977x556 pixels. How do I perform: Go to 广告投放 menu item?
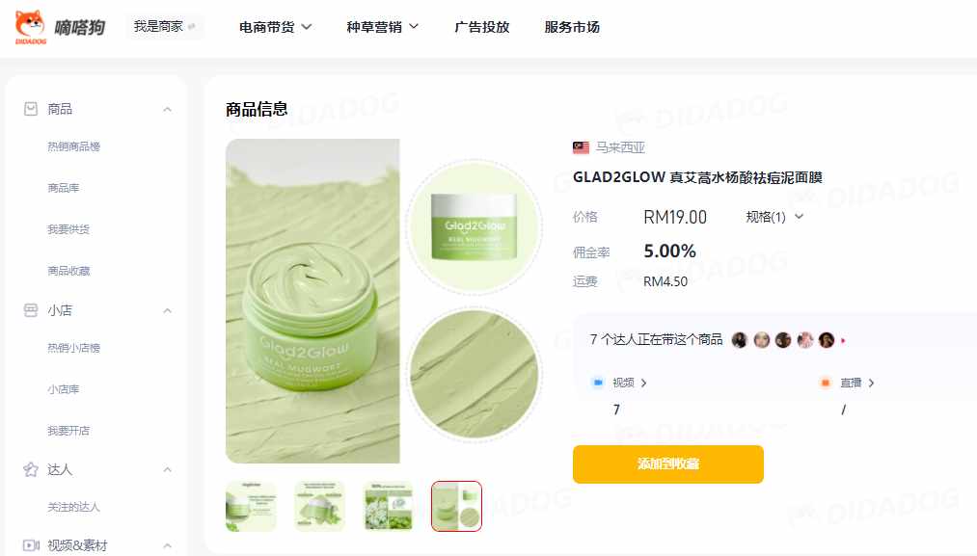point(482,27)
